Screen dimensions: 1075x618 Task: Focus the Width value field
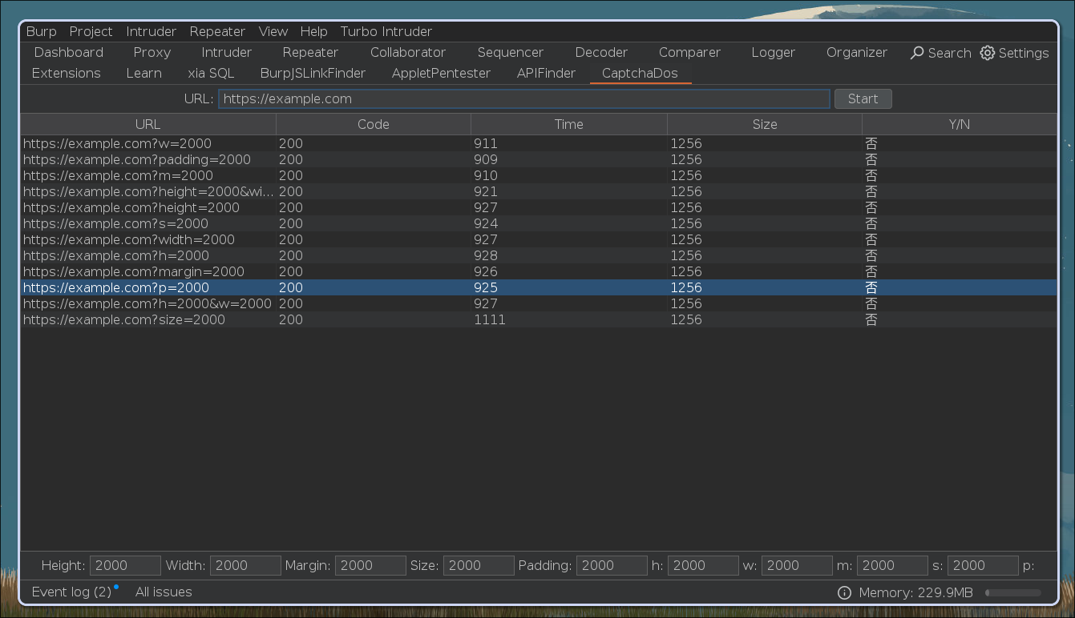[245, 565]
